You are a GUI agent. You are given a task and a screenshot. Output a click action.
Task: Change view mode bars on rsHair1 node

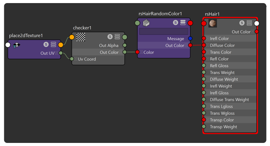coord(249,23)
